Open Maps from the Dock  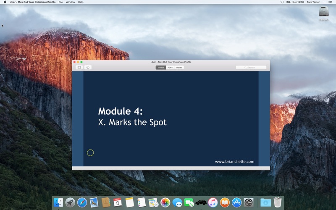[153, 202]
